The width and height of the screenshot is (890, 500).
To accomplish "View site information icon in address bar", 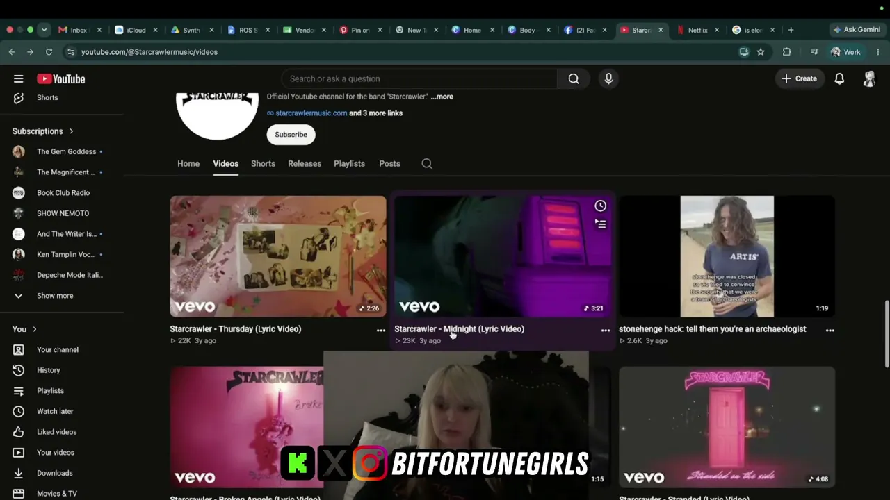I will click(71, 52).
